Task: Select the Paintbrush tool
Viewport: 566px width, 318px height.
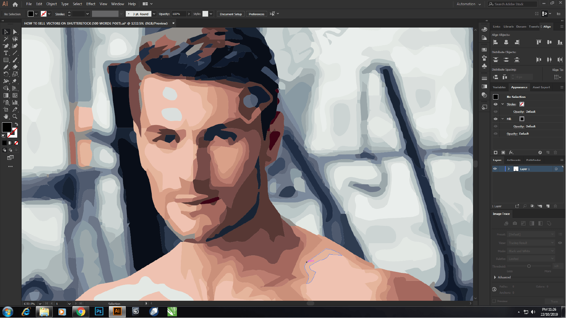Action: coord(15,60)
